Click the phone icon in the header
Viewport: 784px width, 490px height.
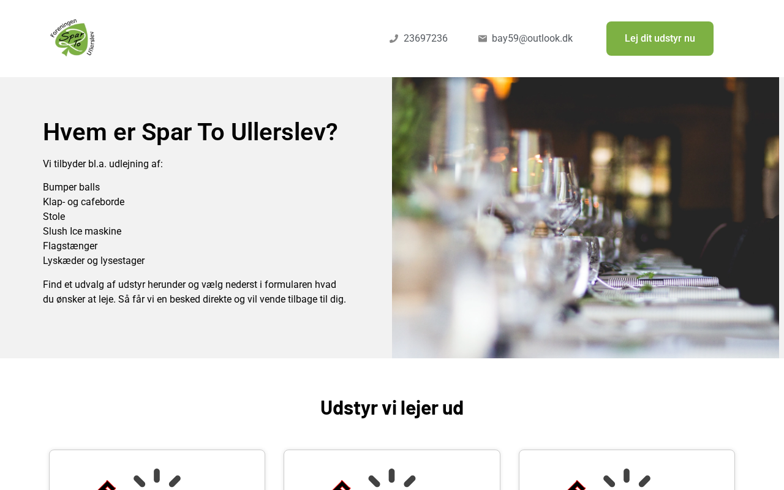point(394,39)
